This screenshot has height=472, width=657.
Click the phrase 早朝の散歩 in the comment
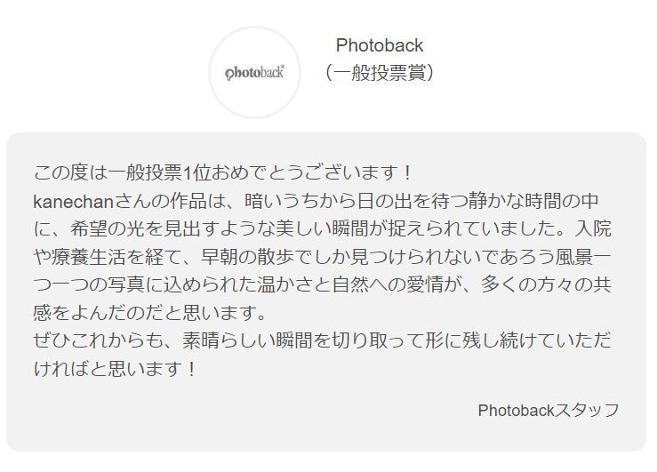point(247,257)
